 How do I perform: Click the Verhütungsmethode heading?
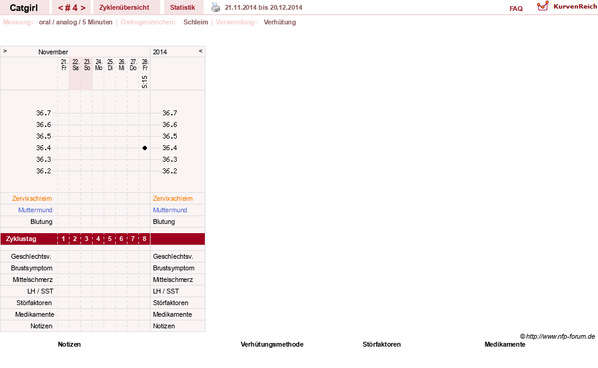click(x=272, y=344)
